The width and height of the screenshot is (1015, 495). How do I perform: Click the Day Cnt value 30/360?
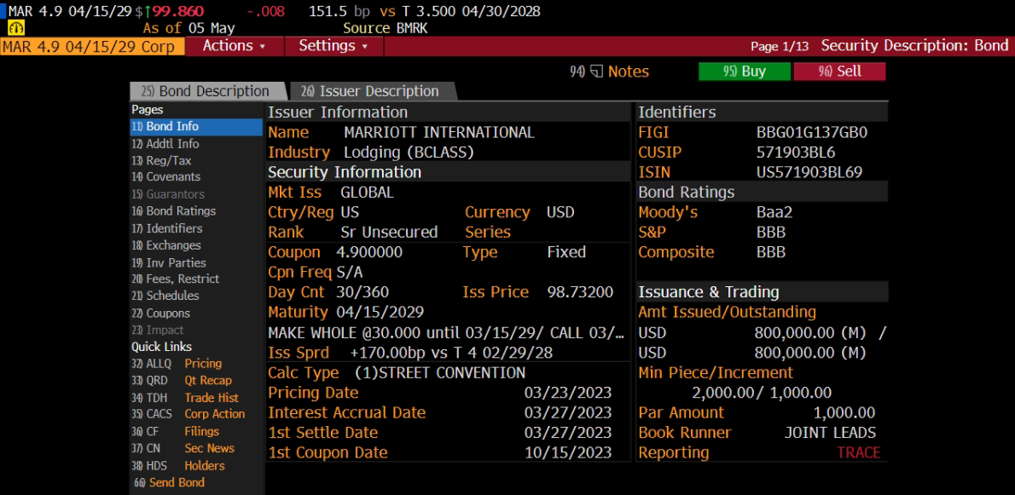pyautogui.click(x=362, y=292)
